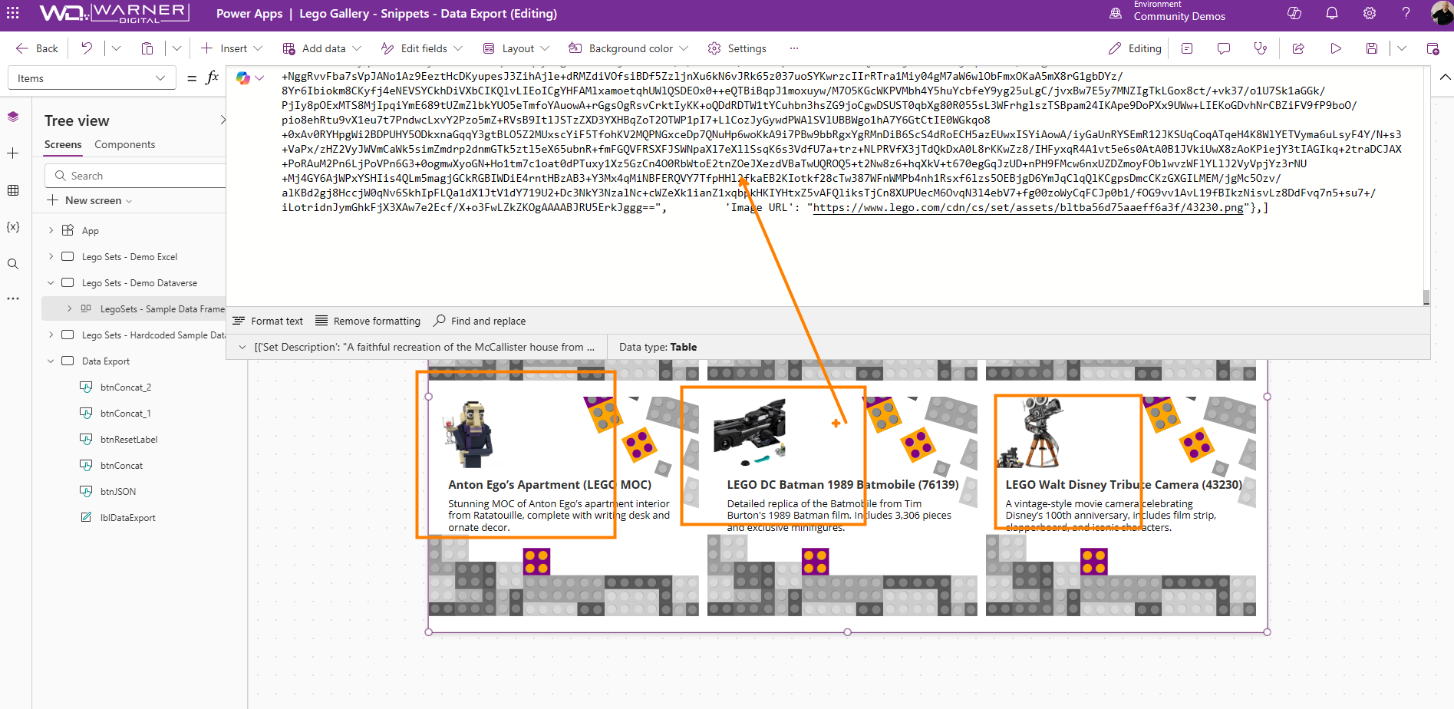Open the Insert menu
The height and width of the screenshot is (709, 1454).
tap(232, 48)
